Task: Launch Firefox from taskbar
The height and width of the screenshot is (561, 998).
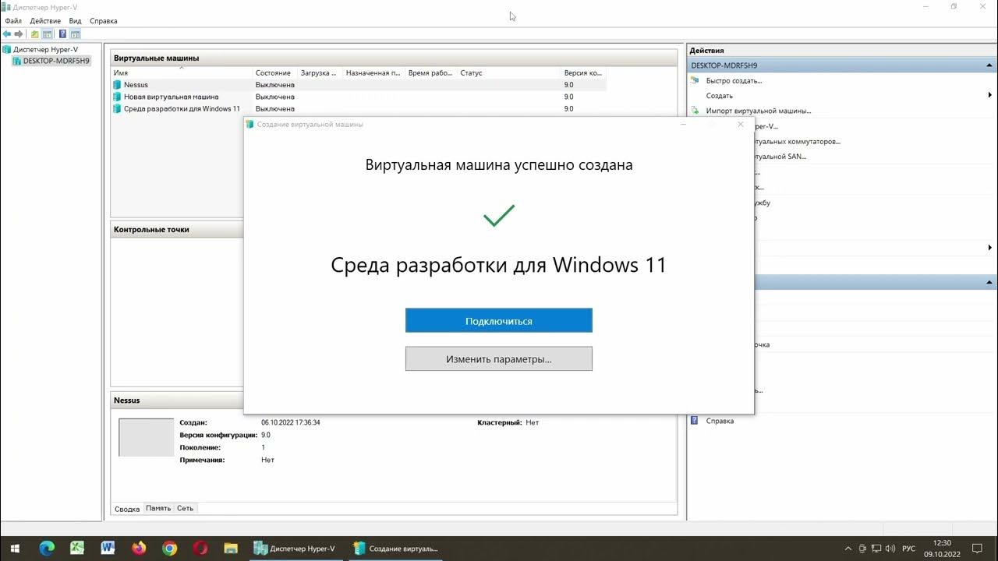Action: pyautogui.click(x=139, y=549)
